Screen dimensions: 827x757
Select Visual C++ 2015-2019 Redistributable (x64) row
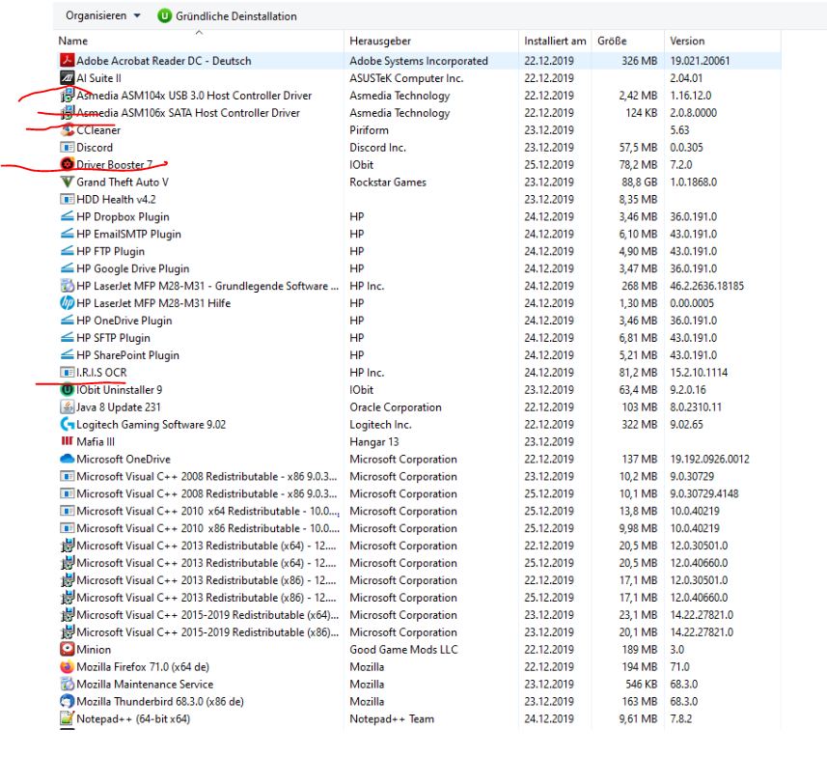[x=419, y=615]
